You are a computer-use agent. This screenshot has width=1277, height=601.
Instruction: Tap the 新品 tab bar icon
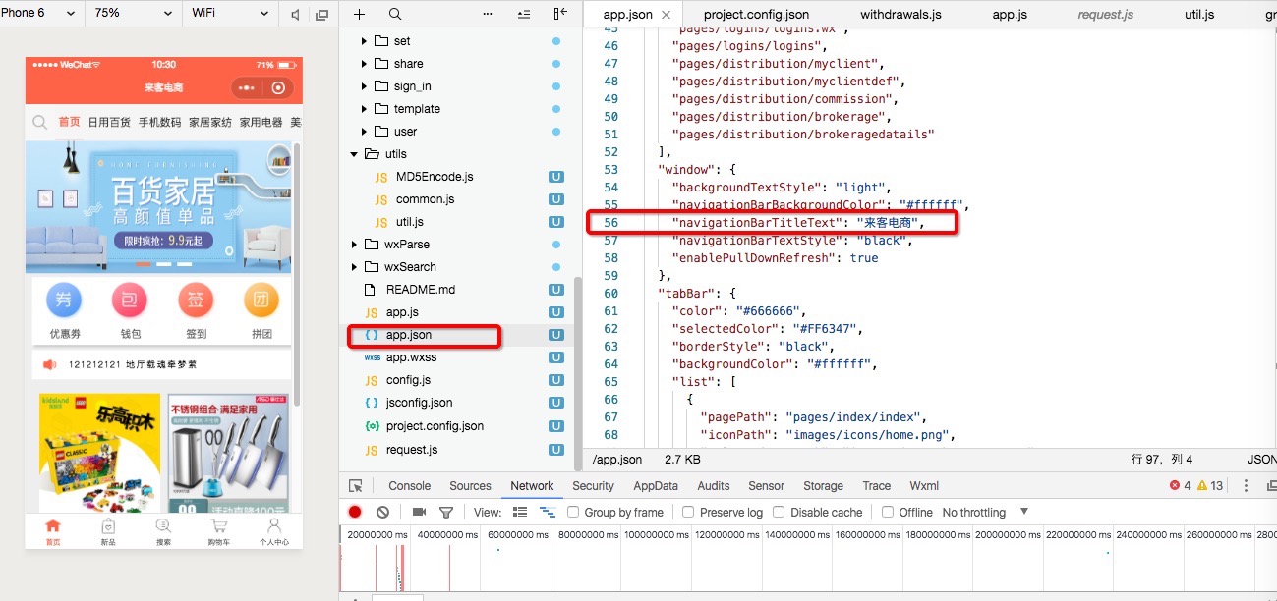[108, 531]
